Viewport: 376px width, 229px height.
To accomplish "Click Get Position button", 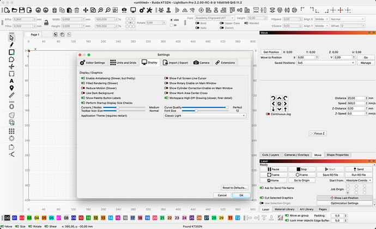I will pos(271,52).
